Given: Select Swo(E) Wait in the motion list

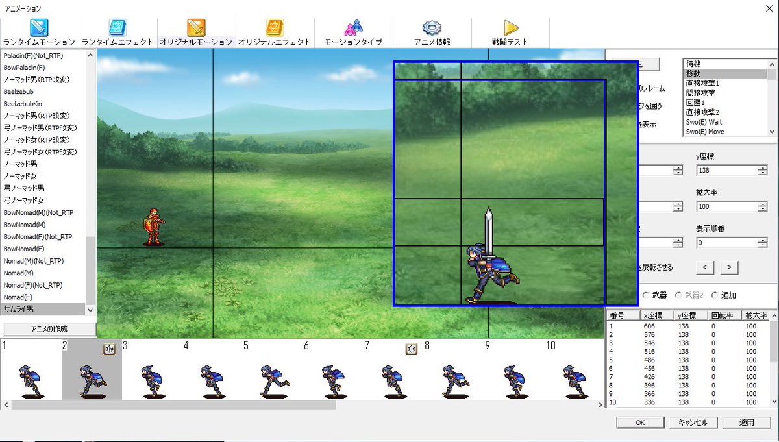Looking at the screenshot, I should [x=725, y=122].
